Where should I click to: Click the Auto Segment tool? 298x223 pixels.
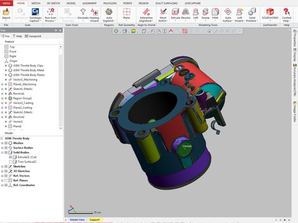109,15
